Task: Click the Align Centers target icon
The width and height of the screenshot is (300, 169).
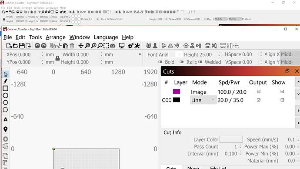Action: tap(186, 46)
